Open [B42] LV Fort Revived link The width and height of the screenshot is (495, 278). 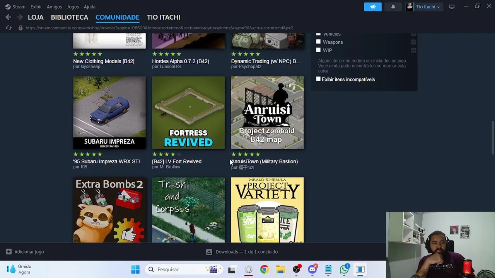pyautogui.click(x=177, y=161)
